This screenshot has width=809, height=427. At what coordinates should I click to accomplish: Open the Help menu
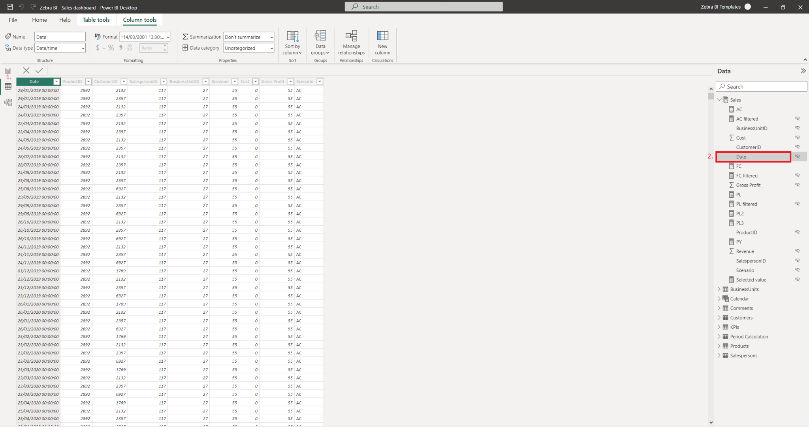tap(64, 20)
